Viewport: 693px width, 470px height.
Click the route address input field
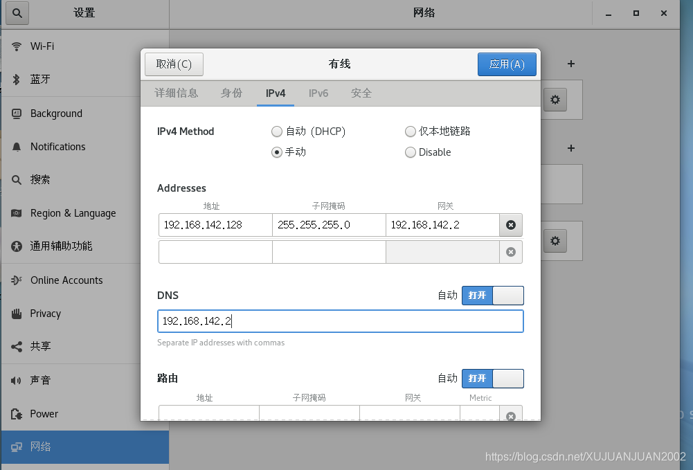[208, 413]
